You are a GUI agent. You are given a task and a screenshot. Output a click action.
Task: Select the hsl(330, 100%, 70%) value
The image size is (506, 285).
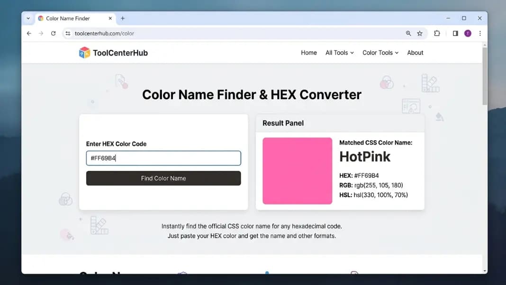click(381, 195)
